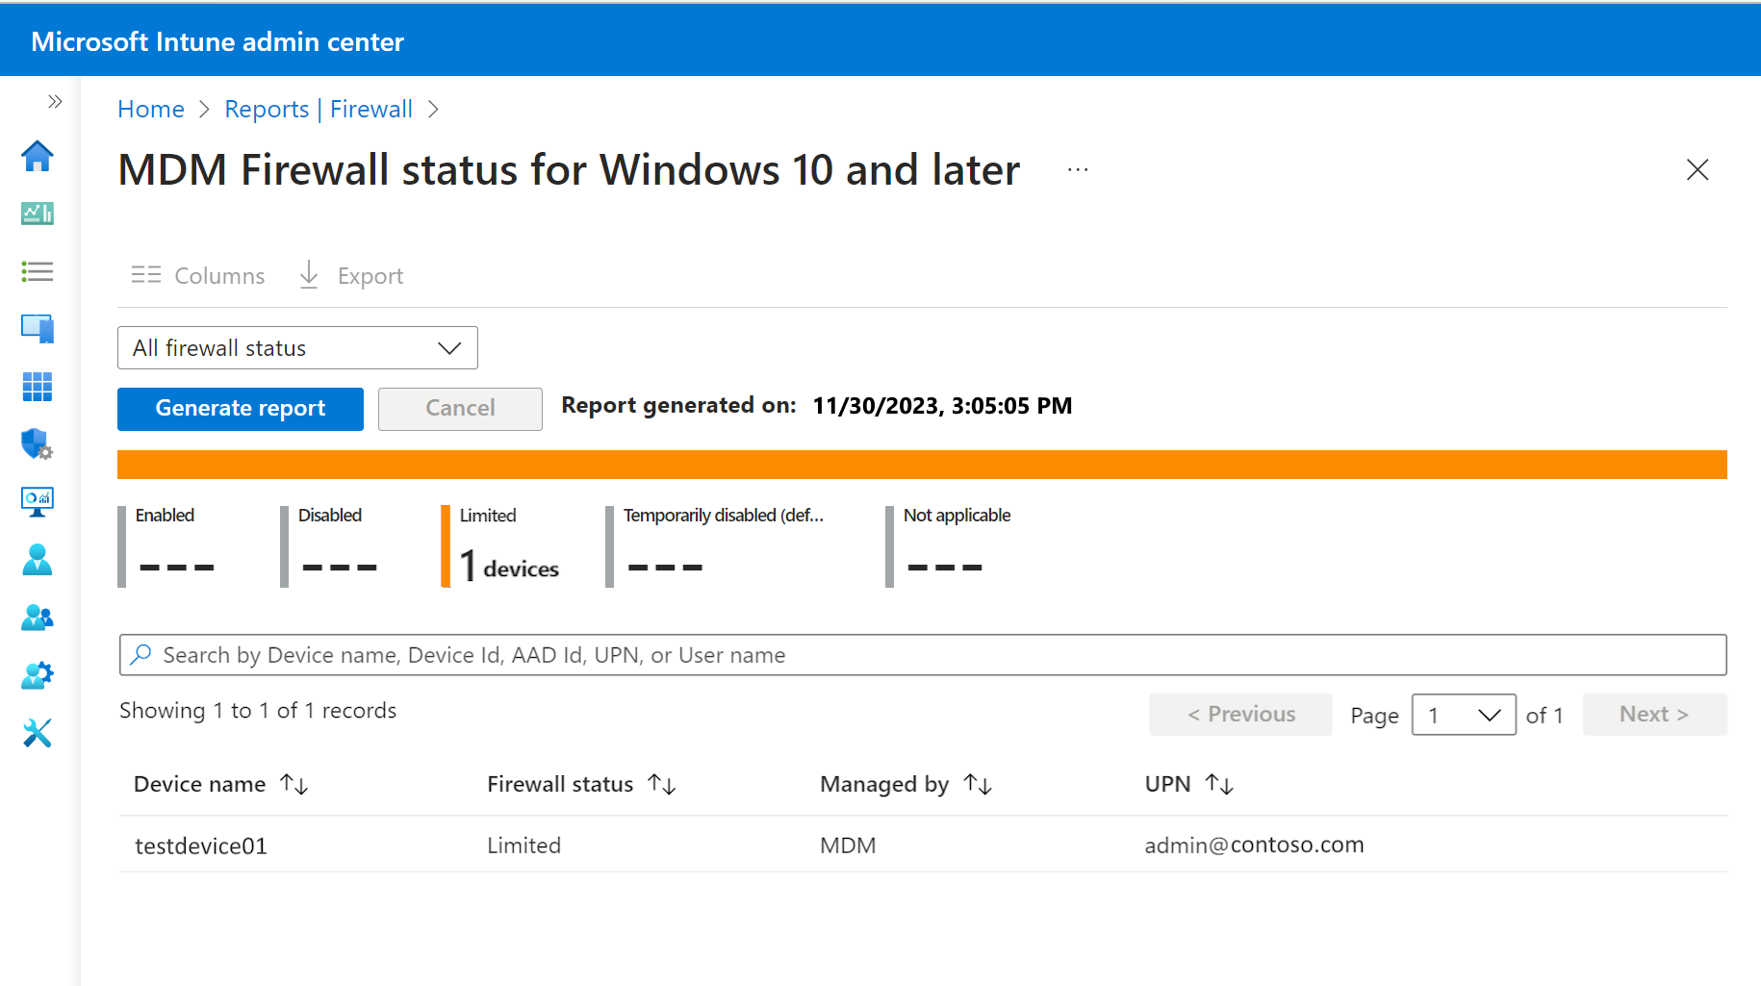
Task: Select the Troubleshooting tools icon
Action: point(37,733)
